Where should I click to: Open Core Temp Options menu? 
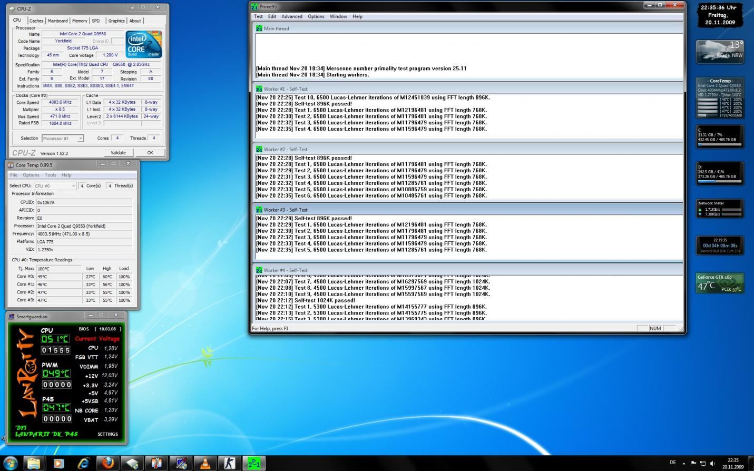point(31,175)
